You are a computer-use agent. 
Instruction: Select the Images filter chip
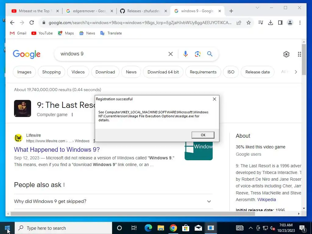(x=24, y=72)
